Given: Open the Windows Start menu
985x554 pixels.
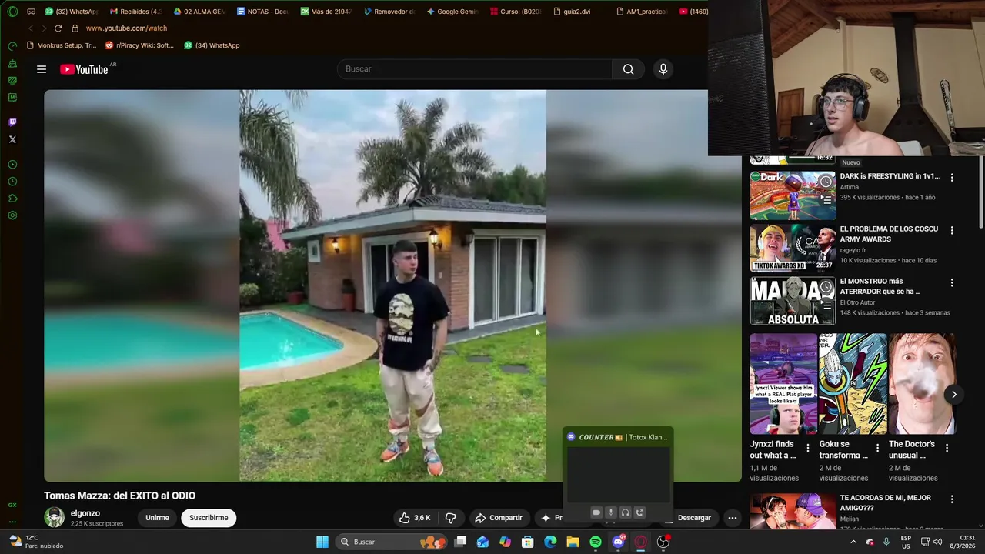Looking at the screenshot, I should [x=322, y=542].
